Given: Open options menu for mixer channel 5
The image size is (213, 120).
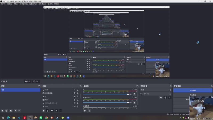Looking at the screenshot, I should pos(135,94).
